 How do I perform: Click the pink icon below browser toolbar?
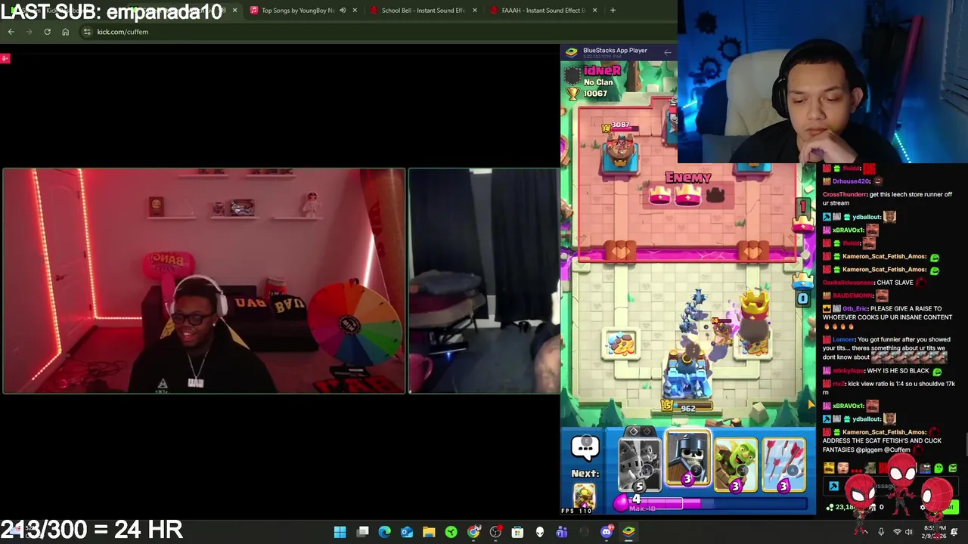tap(5, 58)
